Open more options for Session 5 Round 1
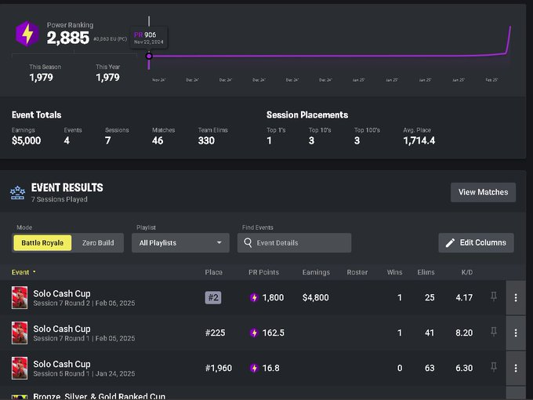 [516, 368]
